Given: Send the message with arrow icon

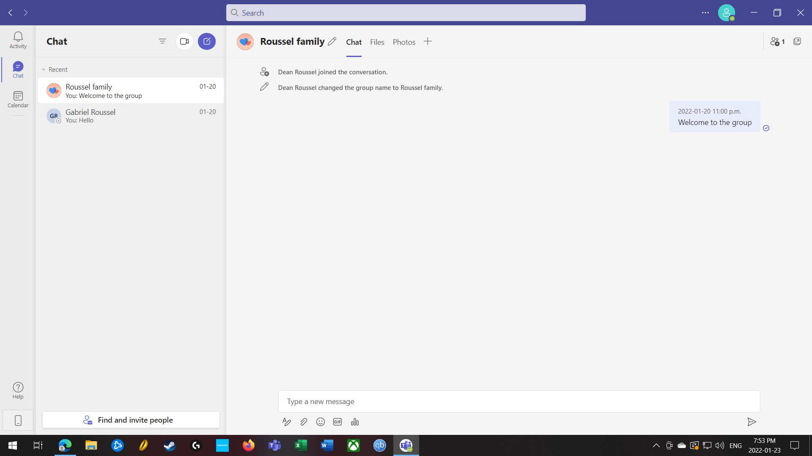Looking at the screenshot, I should point(752,422).
